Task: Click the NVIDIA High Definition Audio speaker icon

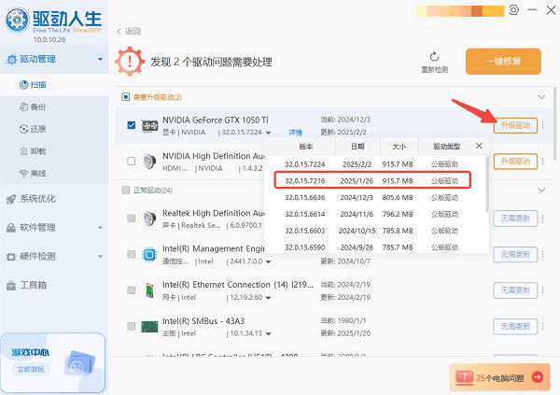Action: click(149, 162)
